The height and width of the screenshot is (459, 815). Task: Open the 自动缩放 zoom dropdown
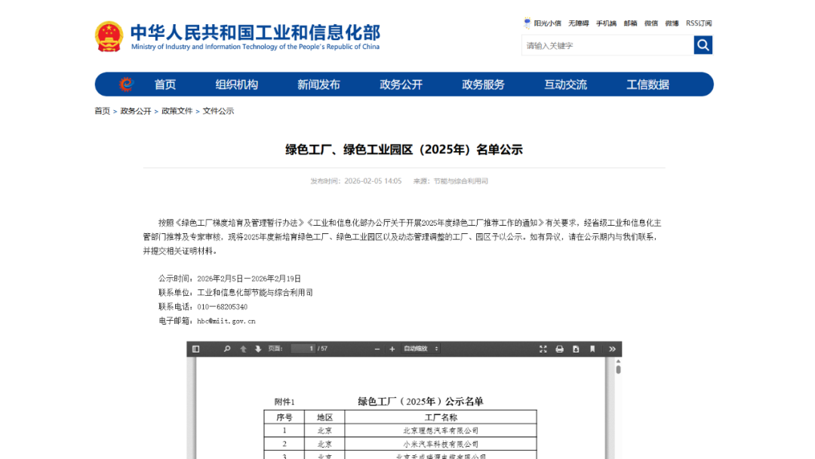point(421,349)
